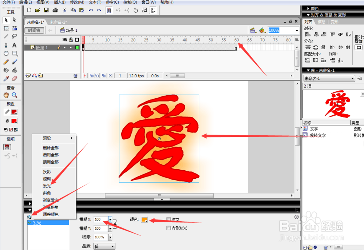Select the Pen tool

coord(6,44)
